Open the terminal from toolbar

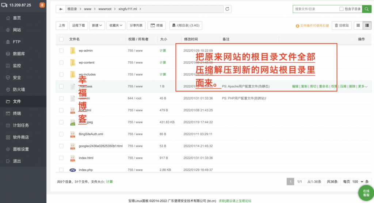(157, 26)
